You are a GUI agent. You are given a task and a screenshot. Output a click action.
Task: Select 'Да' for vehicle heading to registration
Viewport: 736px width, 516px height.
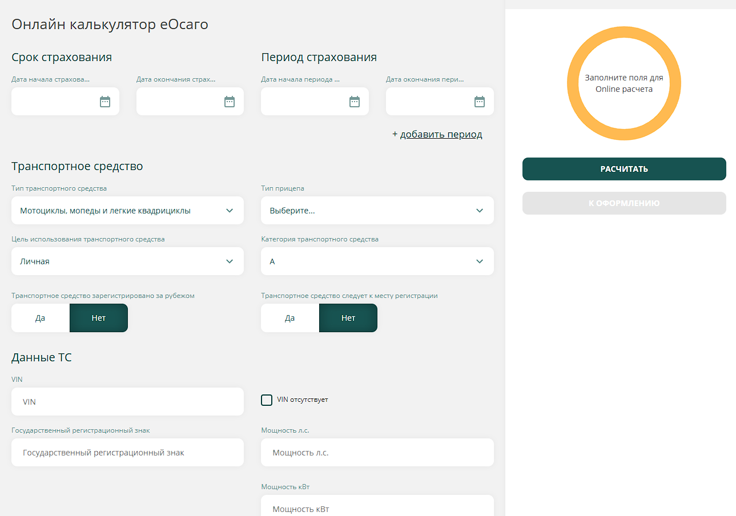pos(290,318)
